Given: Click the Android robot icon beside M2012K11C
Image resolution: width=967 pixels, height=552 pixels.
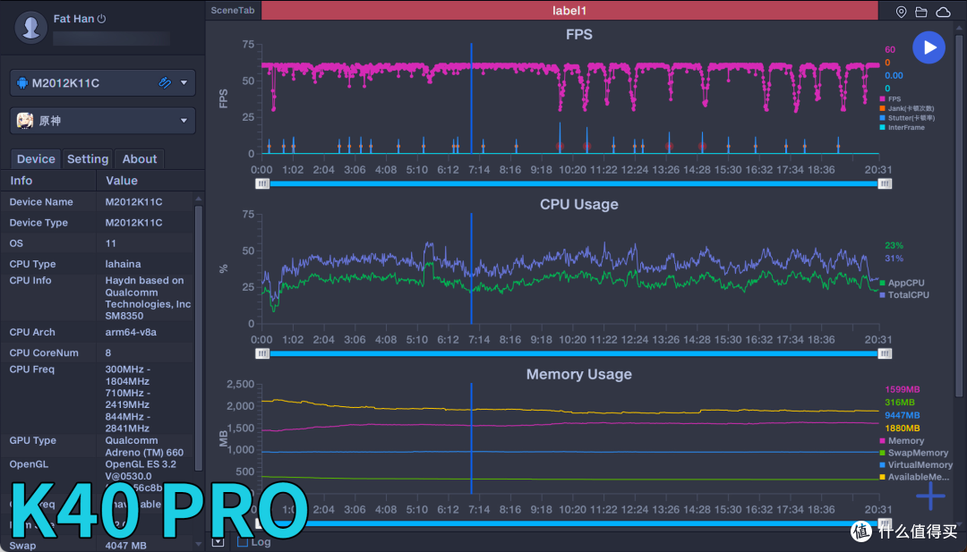Looking at the screenshot, I should point(21,83).
